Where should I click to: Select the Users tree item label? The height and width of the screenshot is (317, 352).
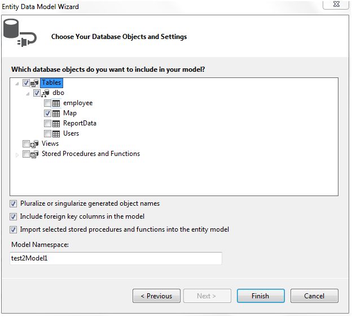71,133
